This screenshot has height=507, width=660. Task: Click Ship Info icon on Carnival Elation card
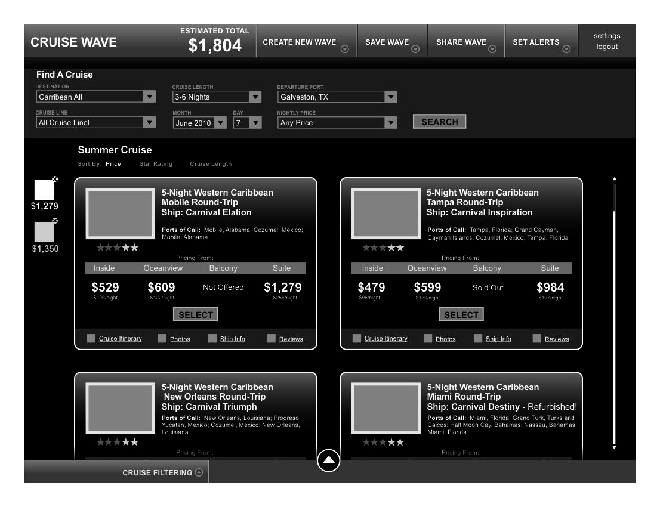(x=212, y=338)
